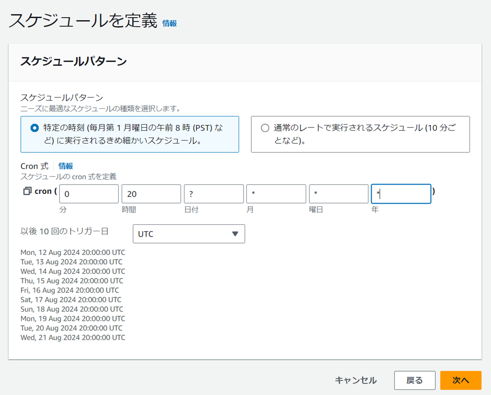Select the trigger date Thu, 15 Aug 2024 20:00:00 UTC
The image size is (491, 395).
click(x=72, y=281)
